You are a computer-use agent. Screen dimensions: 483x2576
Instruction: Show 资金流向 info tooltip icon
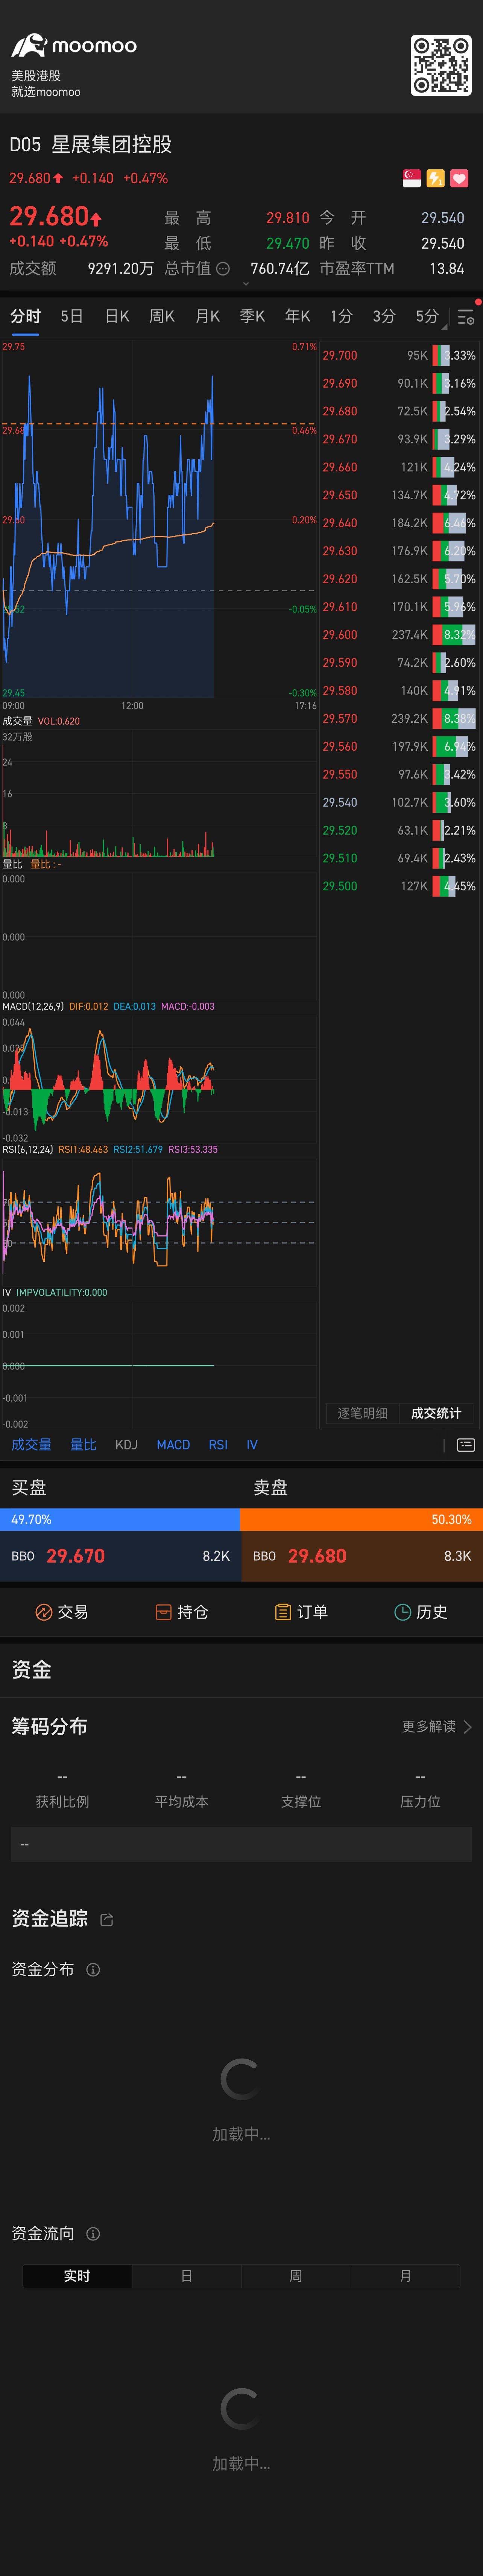coord(93,2234)
